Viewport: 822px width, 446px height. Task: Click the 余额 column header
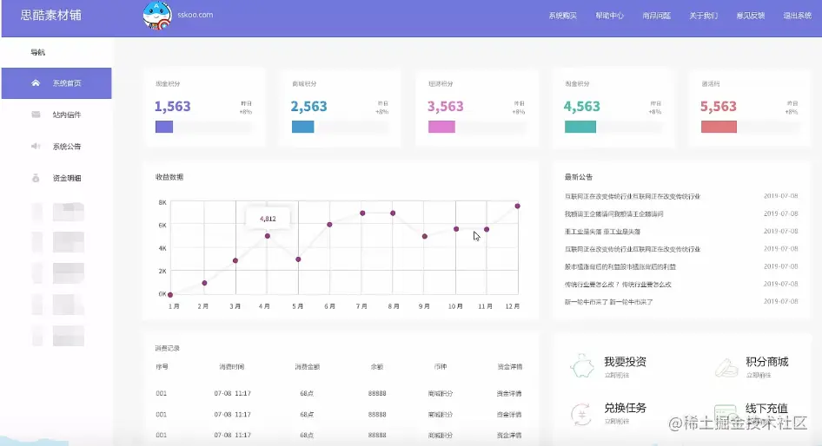tap(377, 367)
